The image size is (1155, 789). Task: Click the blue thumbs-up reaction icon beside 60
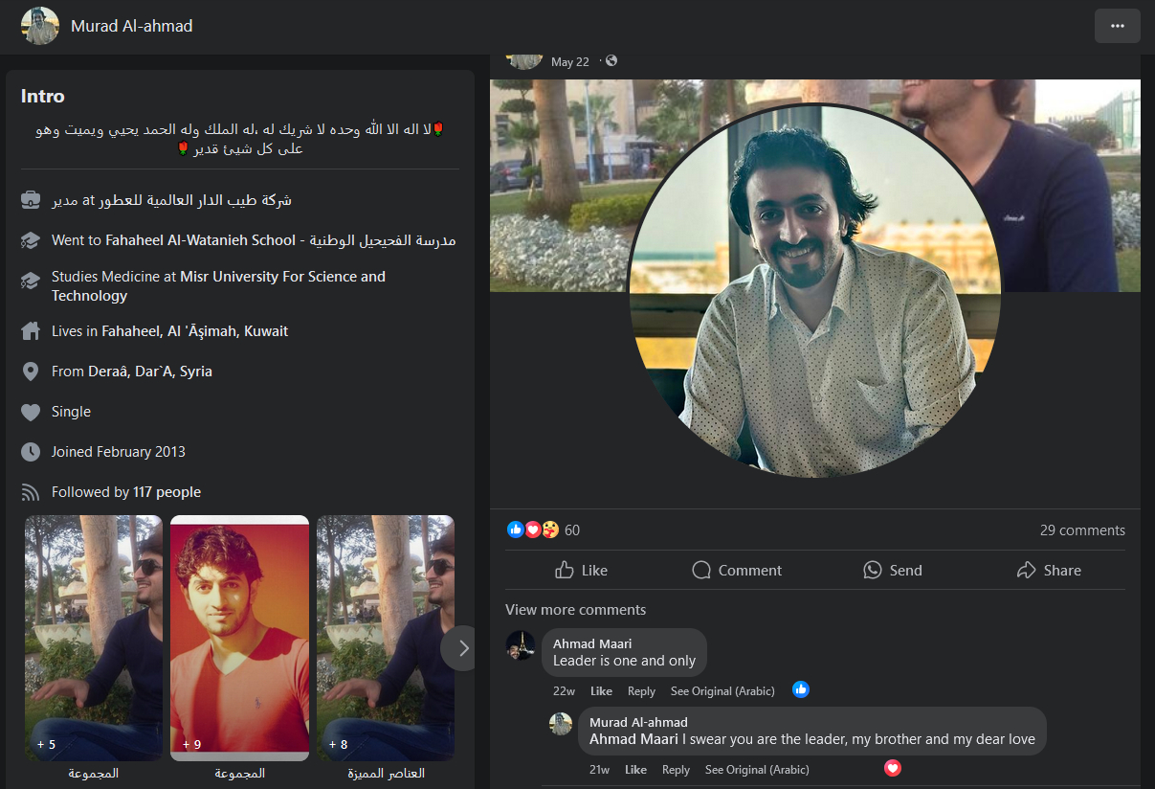click(515, 530)
